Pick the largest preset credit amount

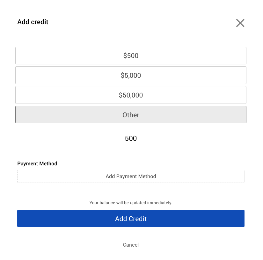coord(131,95)
